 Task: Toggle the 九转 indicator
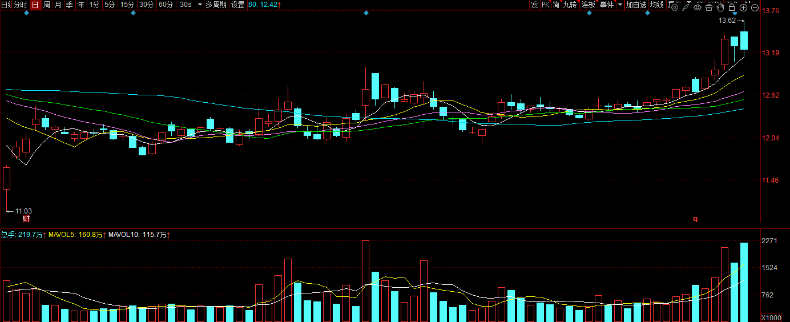click(x=570, y=5)
